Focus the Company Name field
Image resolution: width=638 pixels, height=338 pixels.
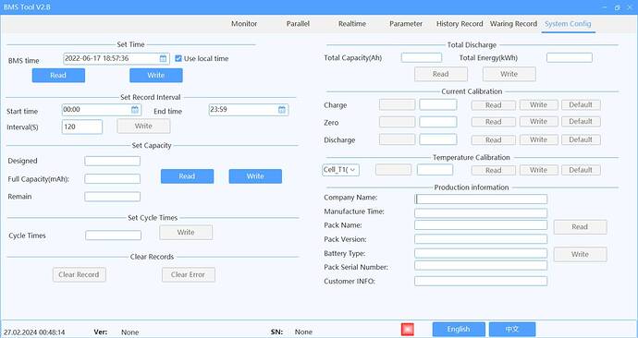pos(481,199)
